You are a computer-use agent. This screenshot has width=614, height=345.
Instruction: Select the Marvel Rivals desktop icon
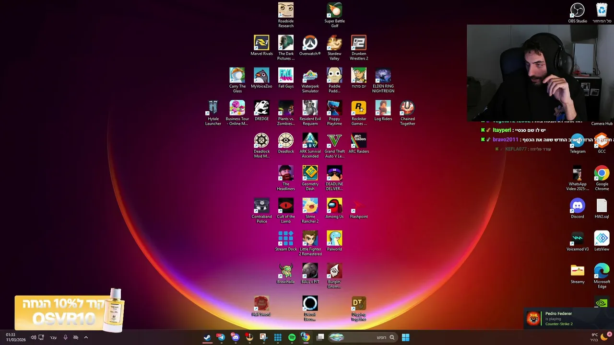(261, 46)
